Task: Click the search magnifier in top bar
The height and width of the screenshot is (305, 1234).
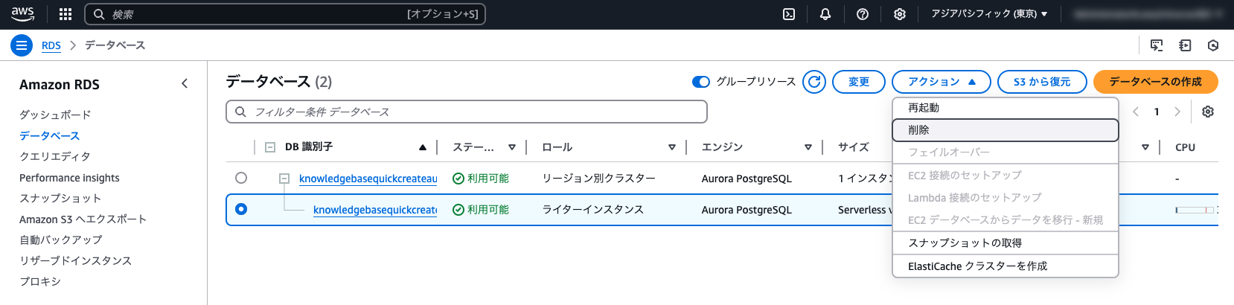Action: 99,14
